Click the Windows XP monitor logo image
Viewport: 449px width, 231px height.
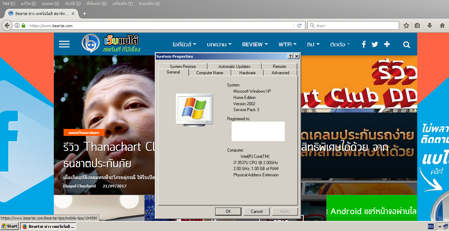pyautogui.click(x=194, y=109)
